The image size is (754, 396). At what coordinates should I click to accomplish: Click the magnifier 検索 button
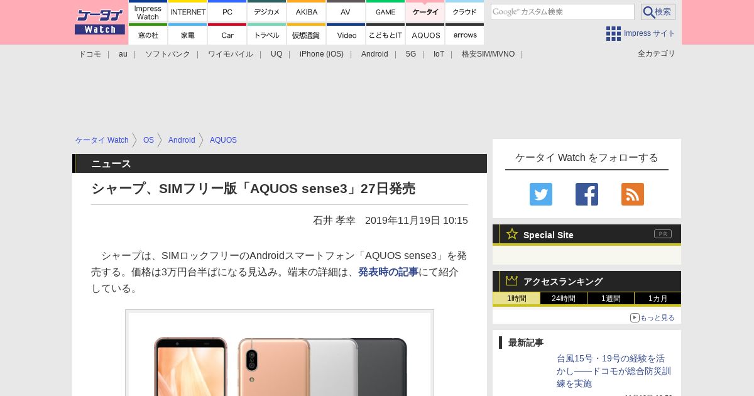(x=658, y=12)
